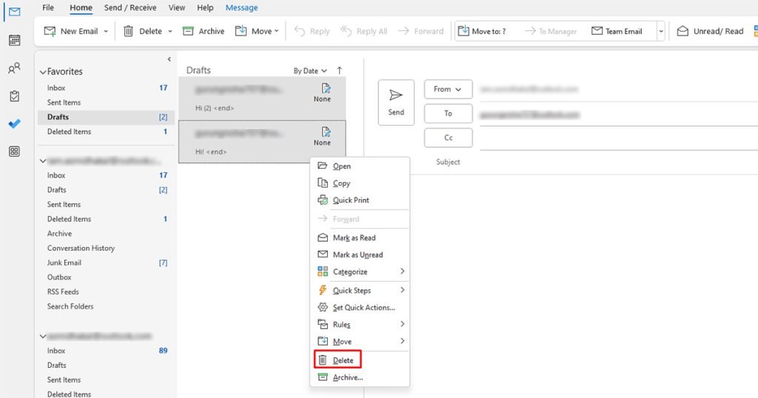Expand the Categorize submenu
The image size is (758, 398).
tap(360, 271)
